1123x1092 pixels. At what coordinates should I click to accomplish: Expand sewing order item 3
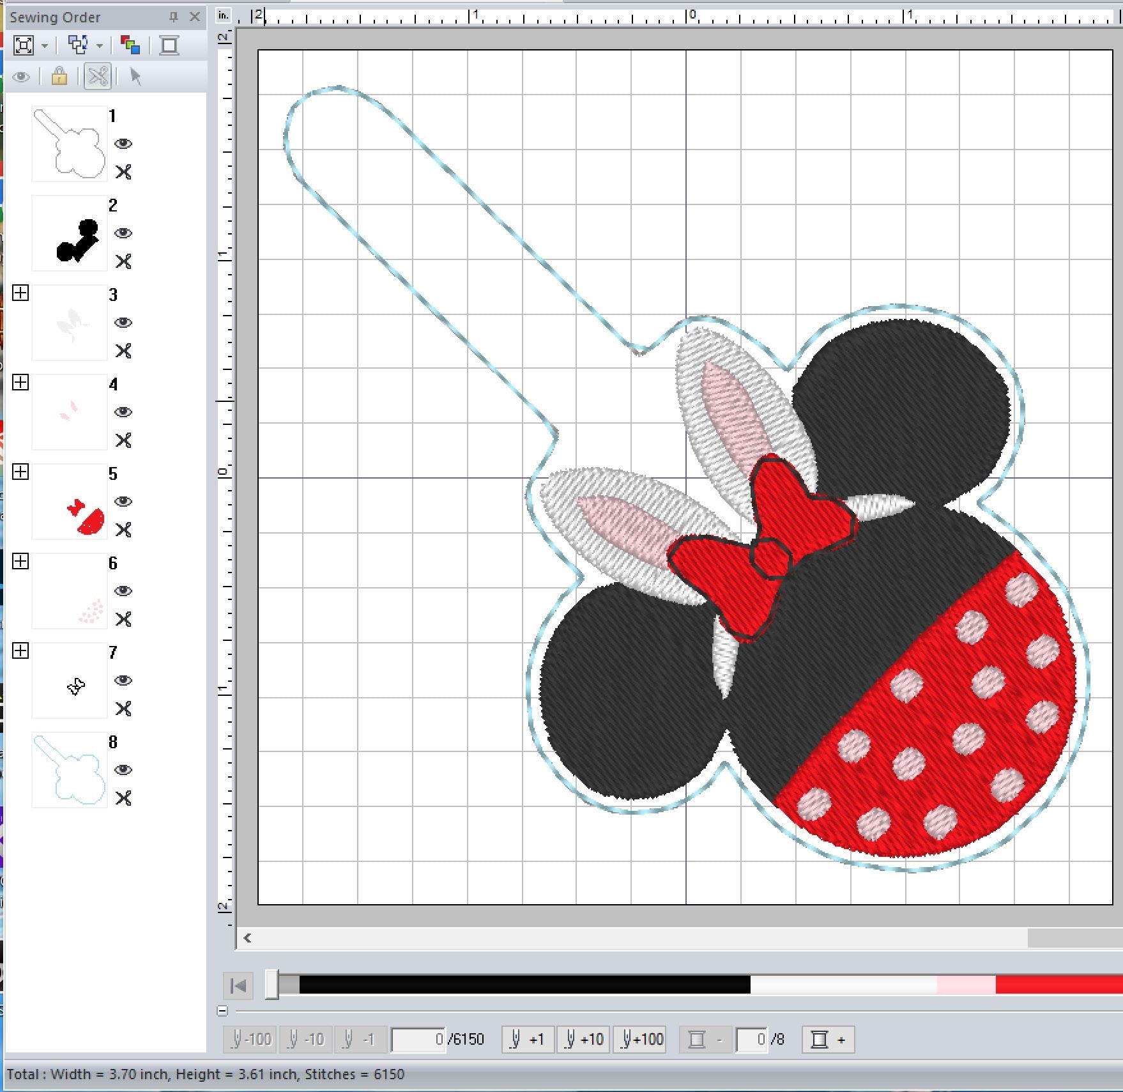tap(20, 293)
